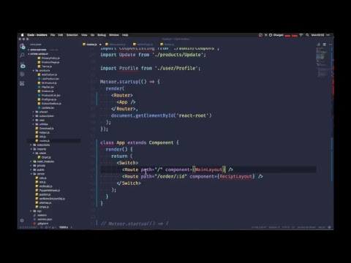Open the Debug menu
Viewport: 351px width, 263px height.
[x=102, y=35]
